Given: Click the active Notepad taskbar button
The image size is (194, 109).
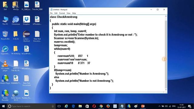Looking at the screenshot, I should pyautogui.click(x=122, y=106).
